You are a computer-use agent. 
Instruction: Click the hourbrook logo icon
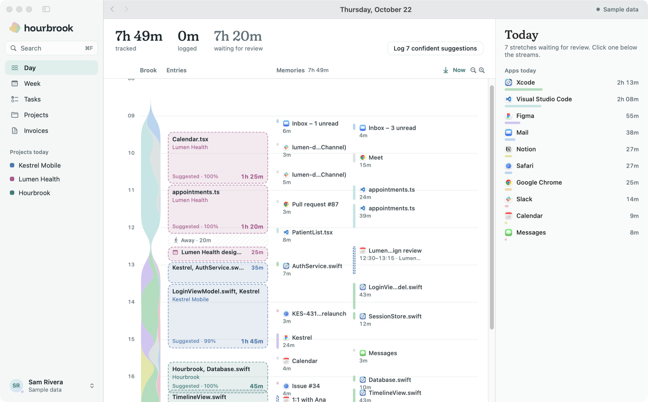[15, 28]
